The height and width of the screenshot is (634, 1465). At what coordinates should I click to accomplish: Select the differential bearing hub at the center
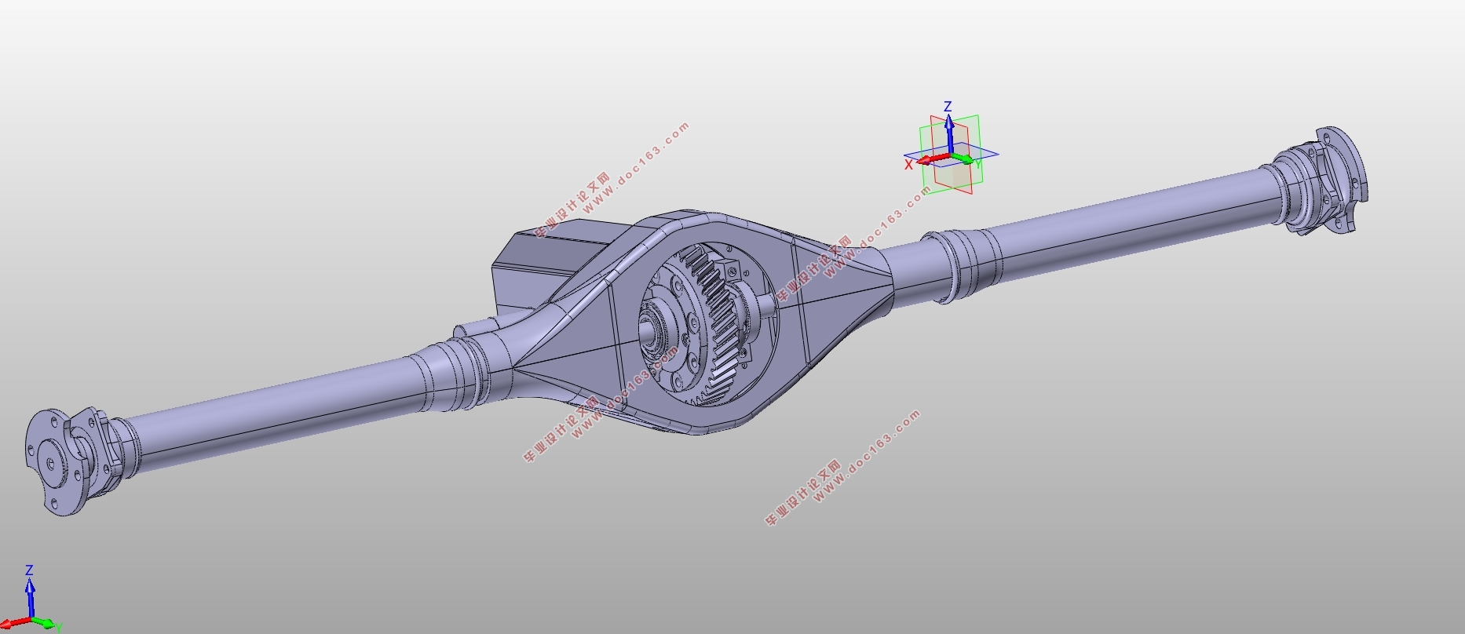[x=656, y=332]
